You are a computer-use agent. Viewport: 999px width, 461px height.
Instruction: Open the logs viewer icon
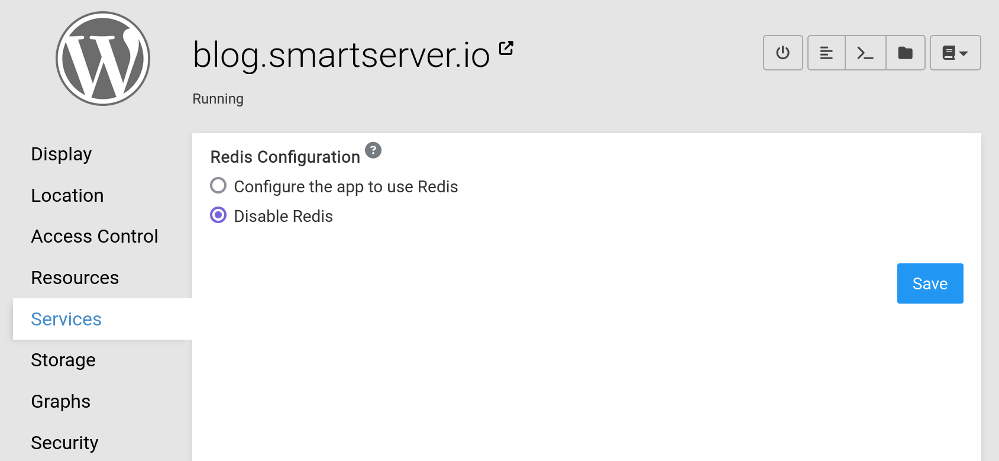pos(826,53)
